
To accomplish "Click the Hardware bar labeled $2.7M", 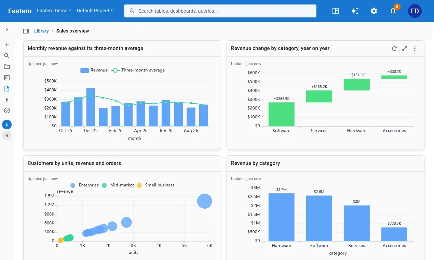I will [282, 217].
